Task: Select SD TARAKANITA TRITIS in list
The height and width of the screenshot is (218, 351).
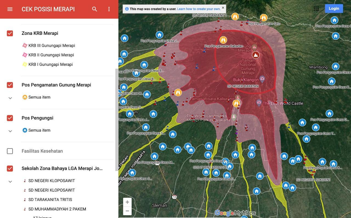Action: point(50,200)
